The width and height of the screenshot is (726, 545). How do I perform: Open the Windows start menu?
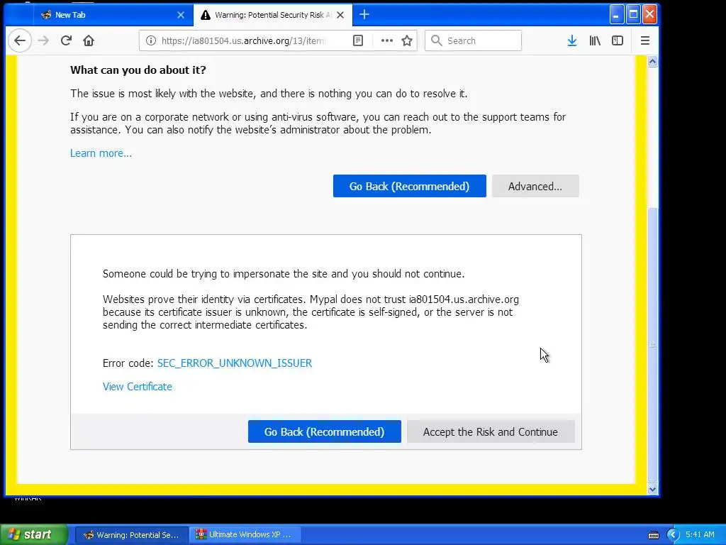coord(34,535)
